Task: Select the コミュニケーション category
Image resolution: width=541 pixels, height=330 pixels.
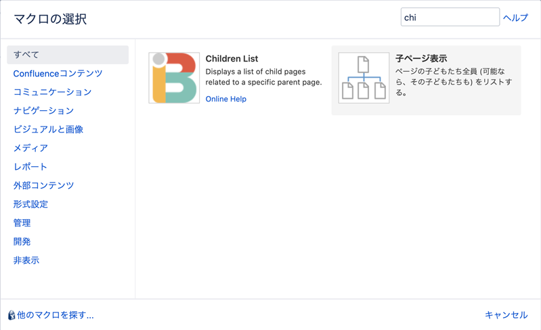Action: [52, 92]
